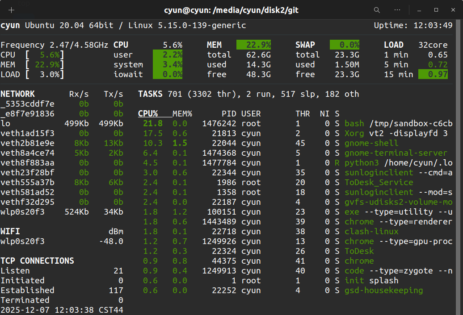The image size is (463, 315).
Task: Click the Uptime 12:03:49 text
Action: click(413, 25)
